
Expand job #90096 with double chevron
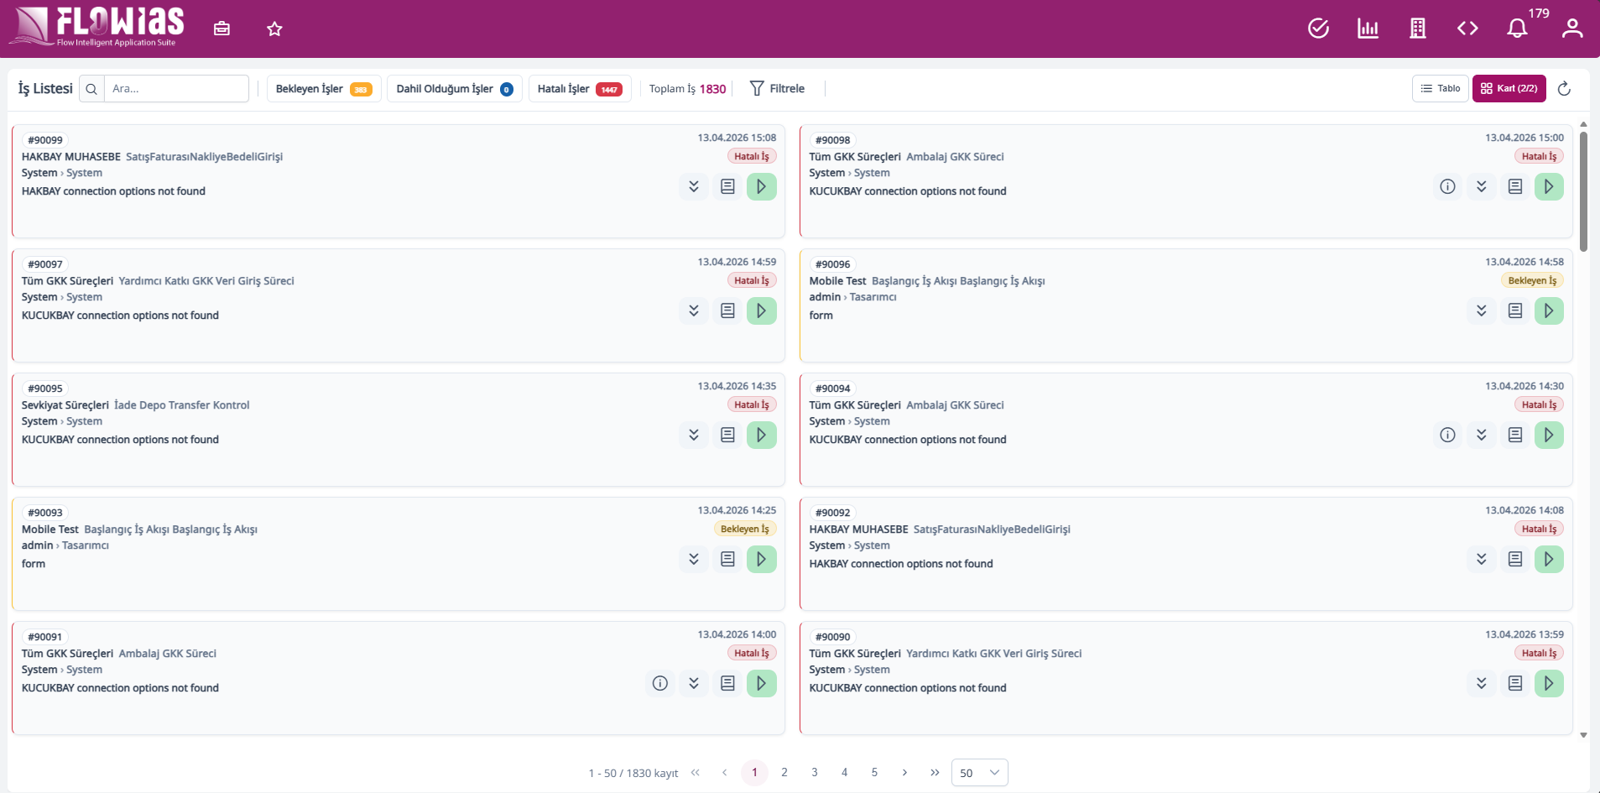point(1482,310)
